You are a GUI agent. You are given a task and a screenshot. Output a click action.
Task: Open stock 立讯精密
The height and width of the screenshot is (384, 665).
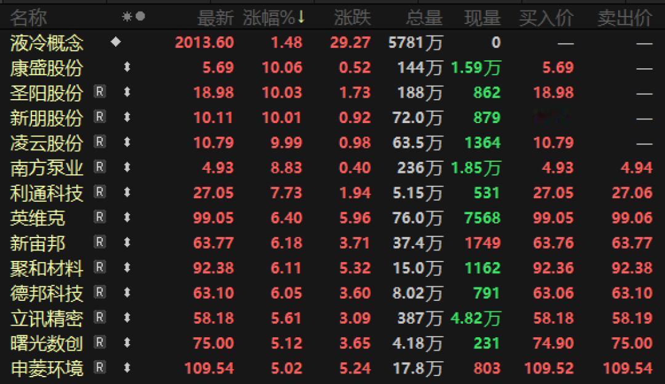tap(47, 319)
